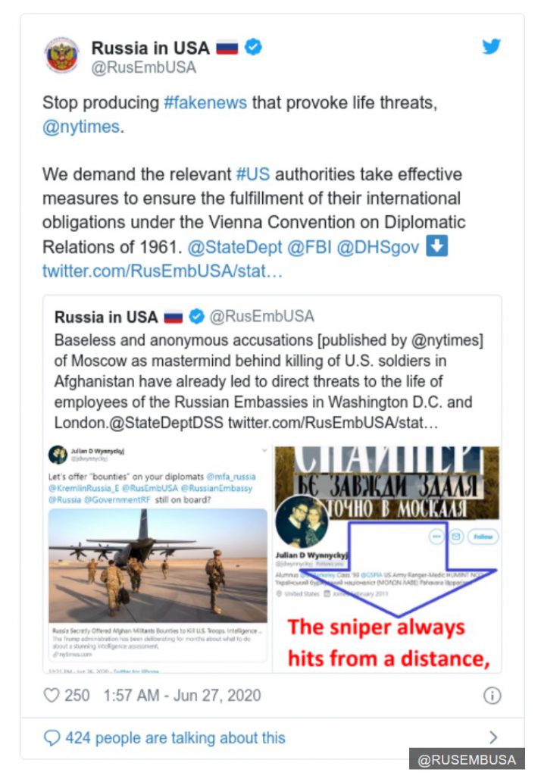Open the @nytimes mention
Screen dimensions: 541x776
click(x=81, y=127)
